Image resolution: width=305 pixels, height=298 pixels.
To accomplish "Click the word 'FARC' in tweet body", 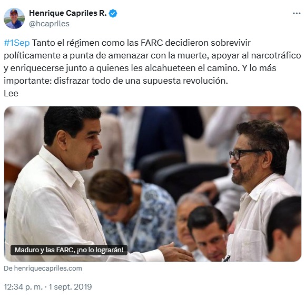I will click(x=152, y=43).
